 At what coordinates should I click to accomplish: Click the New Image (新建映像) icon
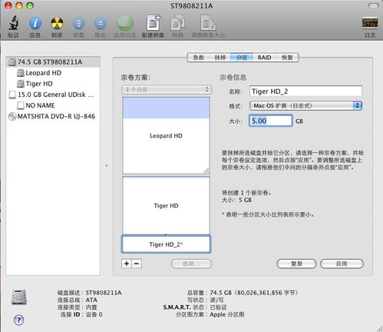click(154, 23)
